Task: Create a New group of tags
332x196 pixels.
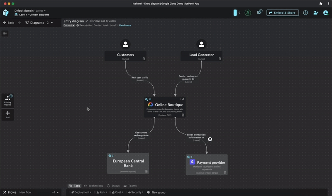Action: tap(156, 192)
